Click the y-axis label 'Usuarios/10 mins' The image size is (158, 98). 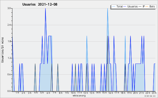coord(2,50)
